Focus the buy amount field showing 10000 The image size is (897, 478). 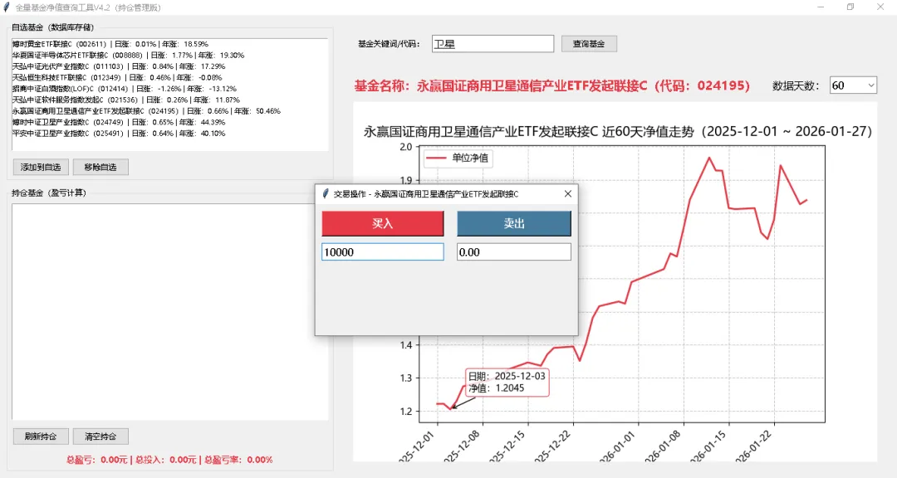coord(383,252)
